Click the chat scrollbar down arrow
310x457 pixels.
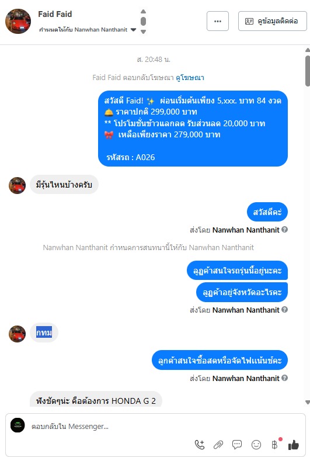pos(308,402)
